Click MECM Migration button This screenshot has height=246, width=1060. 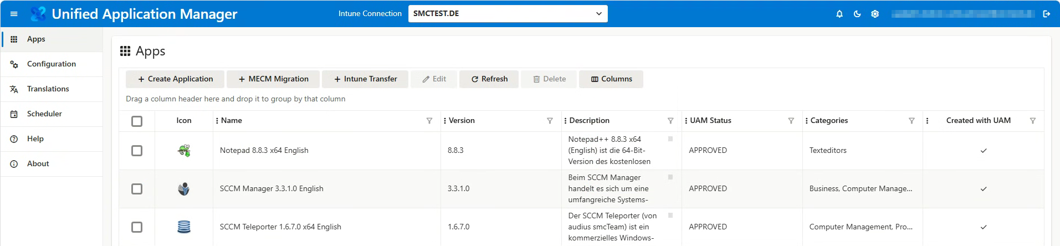[x=273, y=79]
